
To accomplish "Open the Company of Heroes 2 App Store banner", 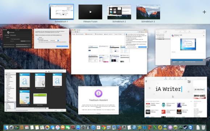I will coord(199,96).
